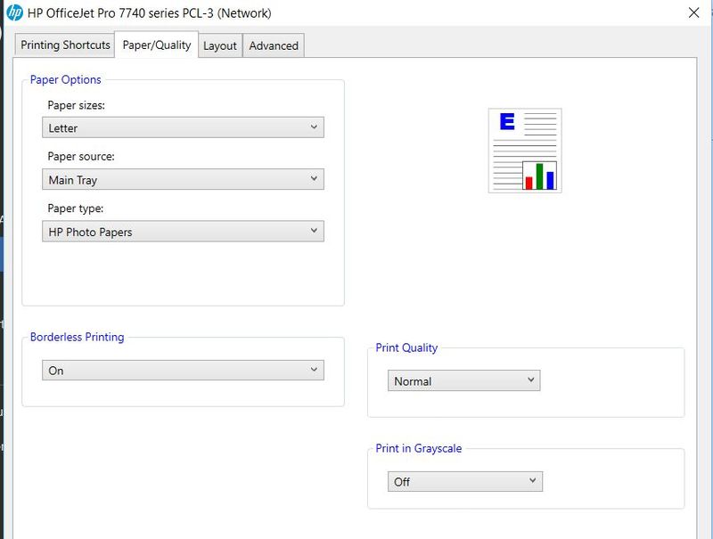Viewport: 713px width, 539px height.
Task: Click the 'Borderless Printing' group heading
Action: (77, 338)
